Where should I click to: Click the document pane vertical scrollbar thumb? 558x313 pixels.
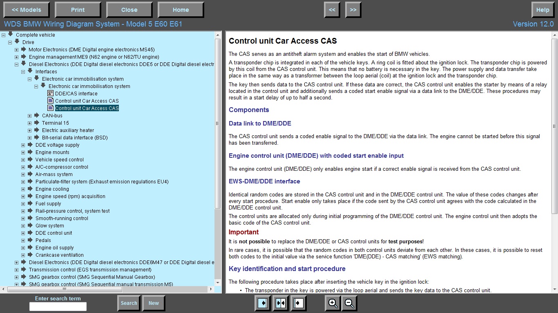coord(554,126)
